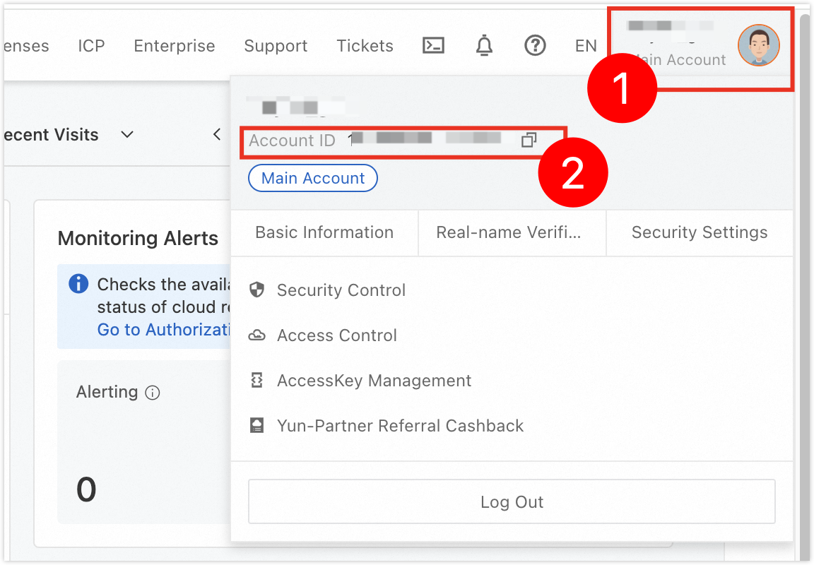Copy the Account ID with copy icon
This screenshot has width=814, height=565.
pos(529,140)
